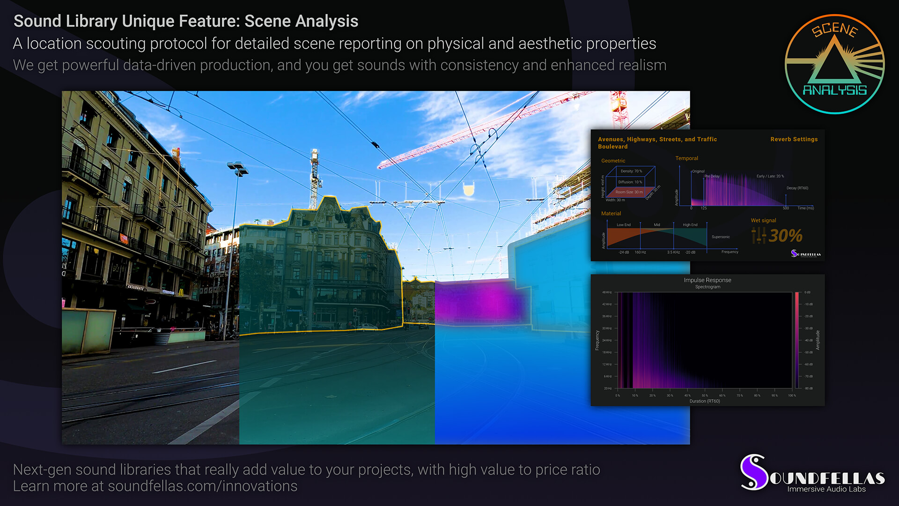Click the Pre Delay marker at 125 ms
Image resolution: width=899 pixels, height=506 pixels.
[704, 192]
